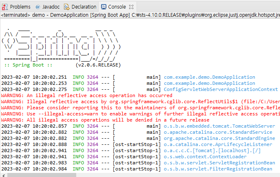This screenshot has height=177, width=280.
Task: Click o.s.b.w.embedded.tomcat.TomcatWebServer logger name
Action: coord(219,126)
